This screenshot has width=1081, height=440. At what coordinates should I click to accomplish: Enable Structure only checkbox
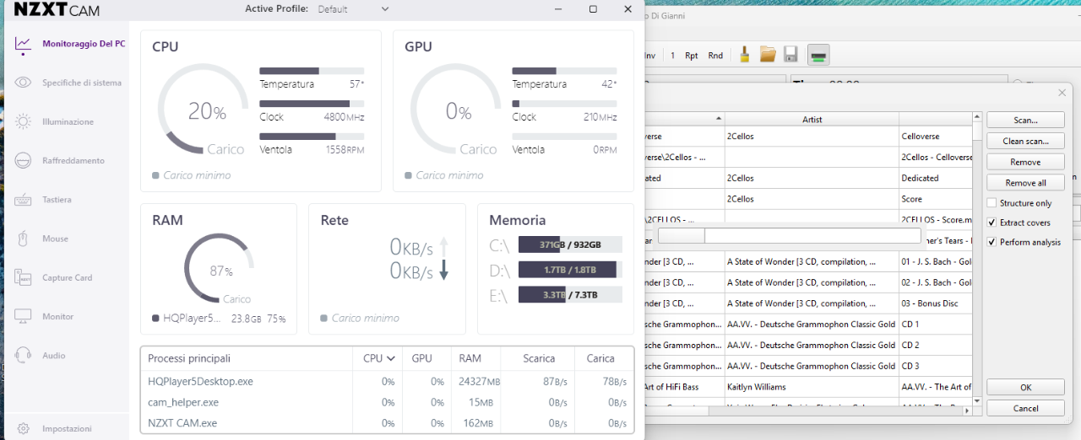[991, 203]
